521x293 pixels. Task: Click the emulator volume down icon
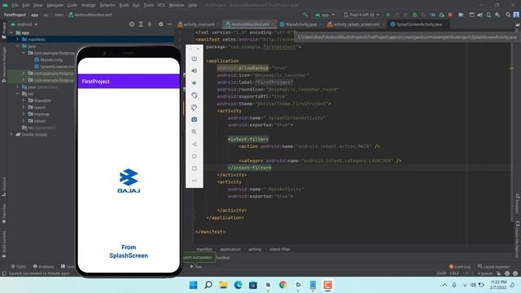(x=195, y=83)
